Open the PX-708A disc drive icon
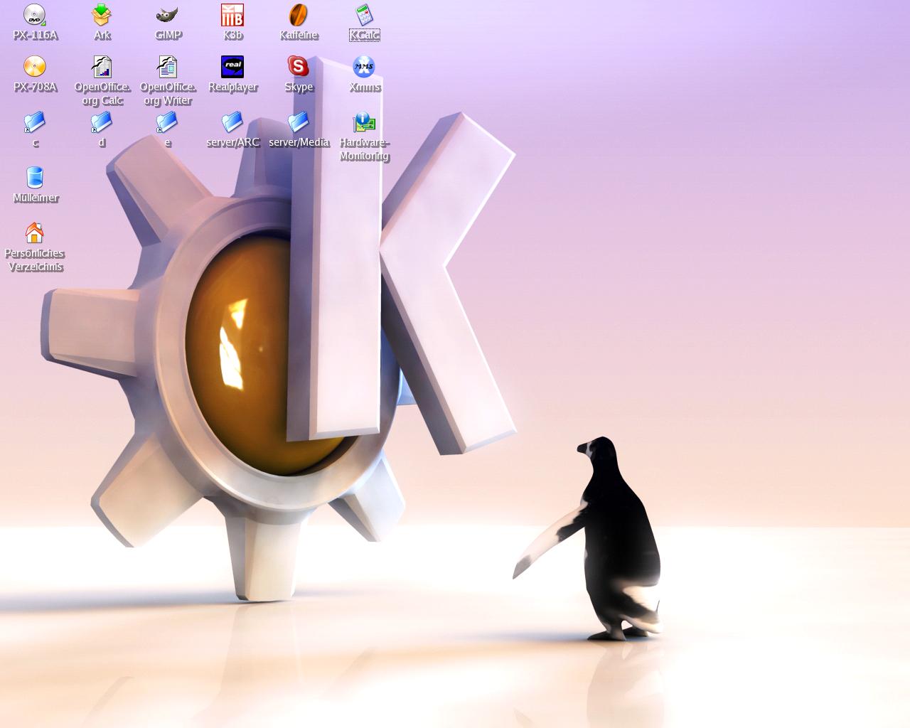The image size is (910, 728). (x=35, y=67)
